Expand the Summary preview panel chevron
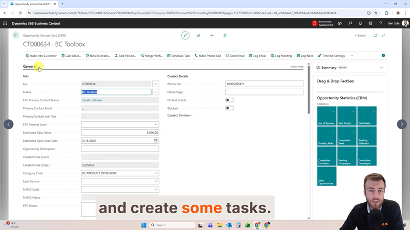The width and height of the screenshot is (410, 230). point(382,68)
